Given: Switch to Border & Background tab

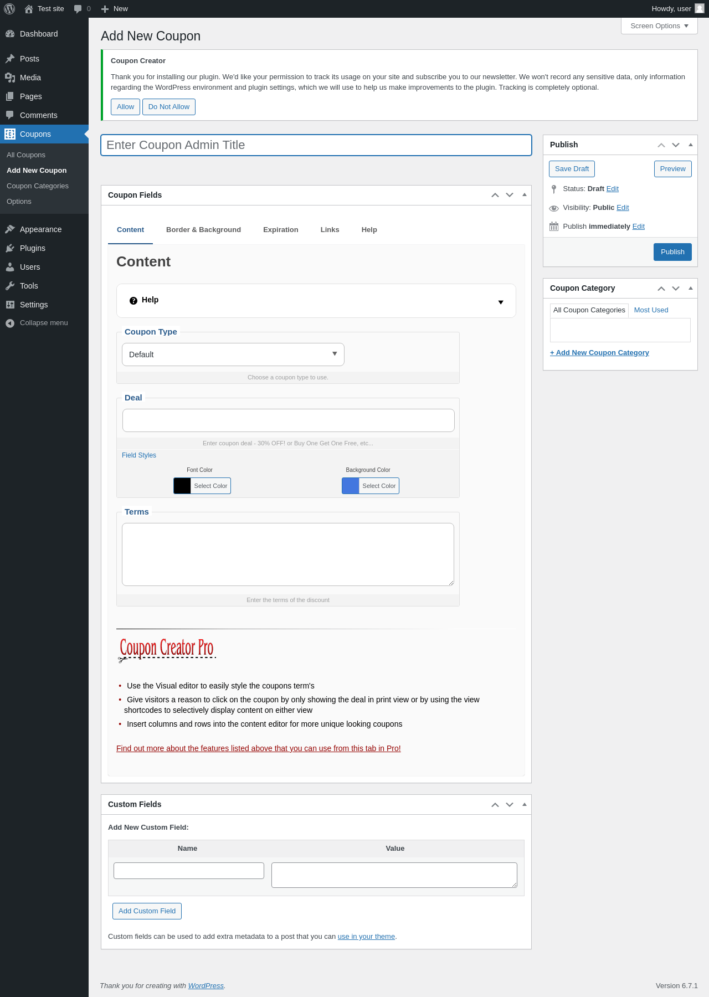Looking at the screenshot, I should (203, 230).
